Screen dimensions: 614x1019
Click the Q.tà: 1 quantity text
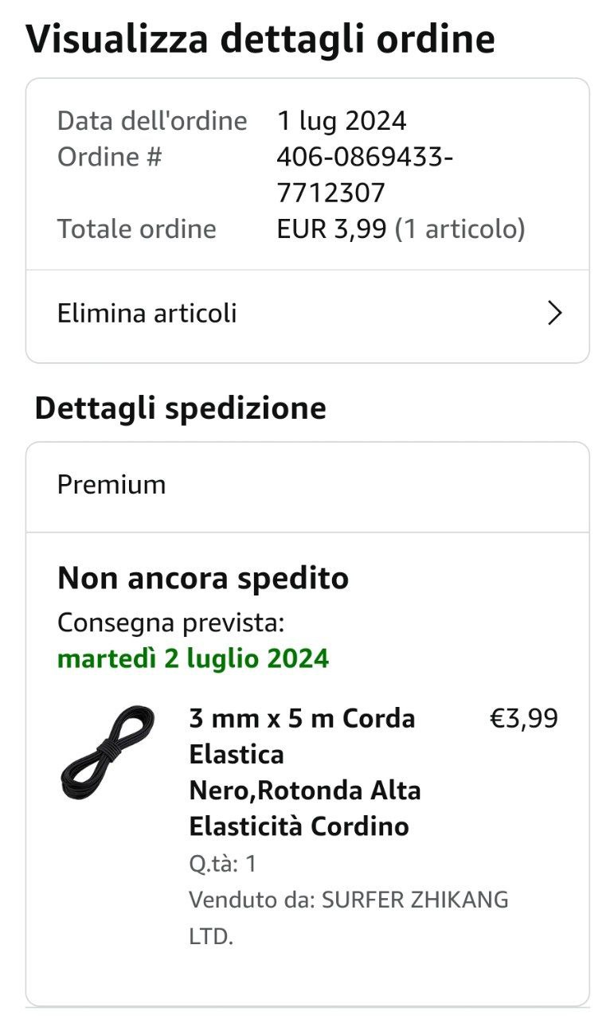(x=223, y=864)
